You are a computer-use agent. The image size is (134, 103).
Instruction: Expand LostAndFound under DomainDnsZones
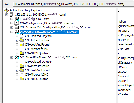pos(17,45)
